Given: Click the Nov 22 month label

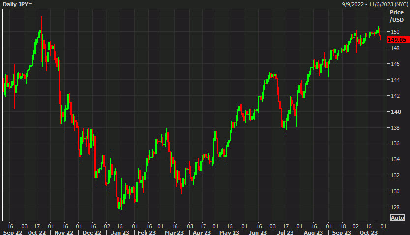Looking at the screenshot, I should [x=64, y=232].
